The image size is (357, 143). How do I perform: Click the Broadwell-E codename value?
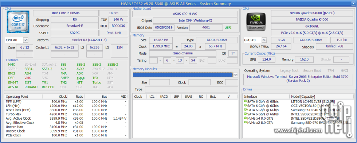pyautogui.click(x=74, y=26)
